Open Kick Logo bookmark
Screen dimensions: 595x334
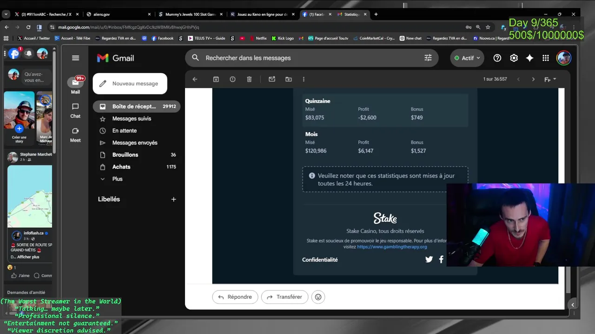click(x=283, y=39)
